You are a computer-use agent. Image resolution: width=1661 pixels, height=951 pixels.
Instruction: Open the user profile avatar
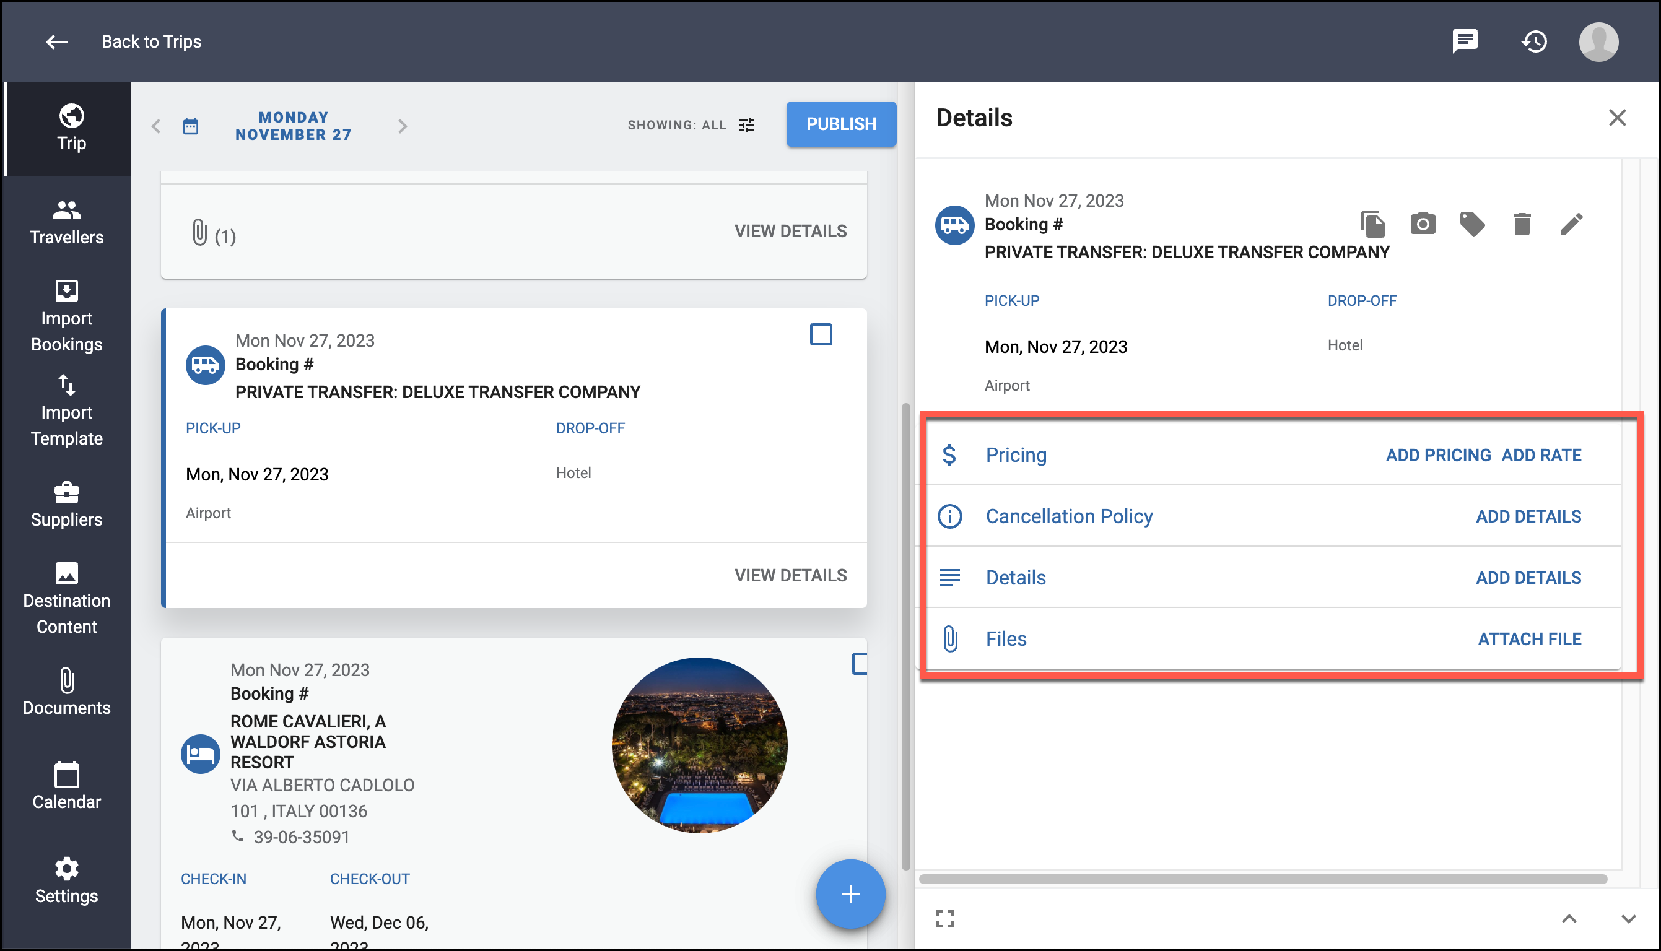pos(1598,42)
